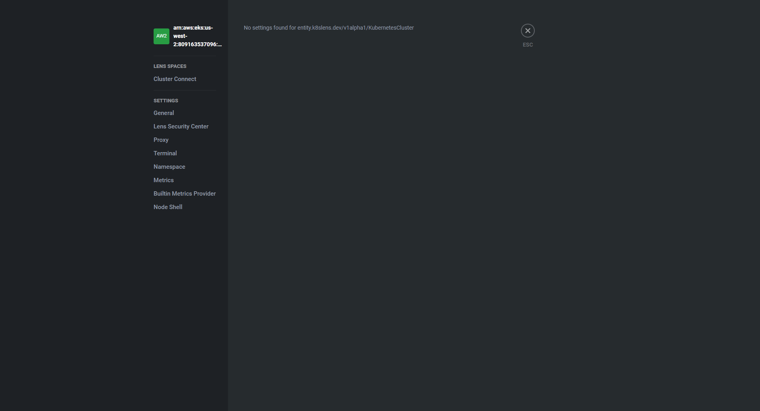The height and width of the screenshot is (411, 760).
Task: Open Terminal settings for the cluster
Action: 165,153
